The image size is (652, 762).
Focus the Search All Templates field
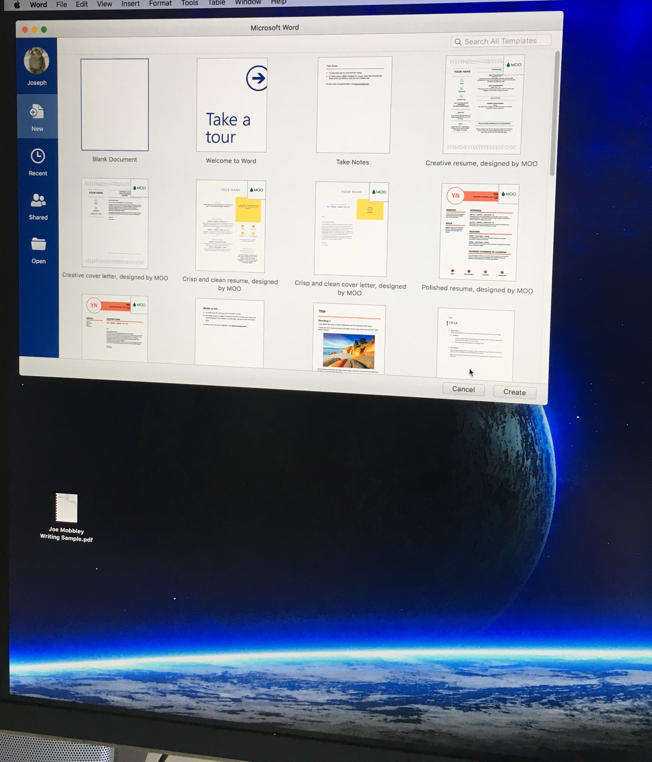pos(504,41)
